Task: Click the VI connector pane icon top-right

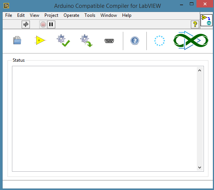Action: [x=207, y=20]
